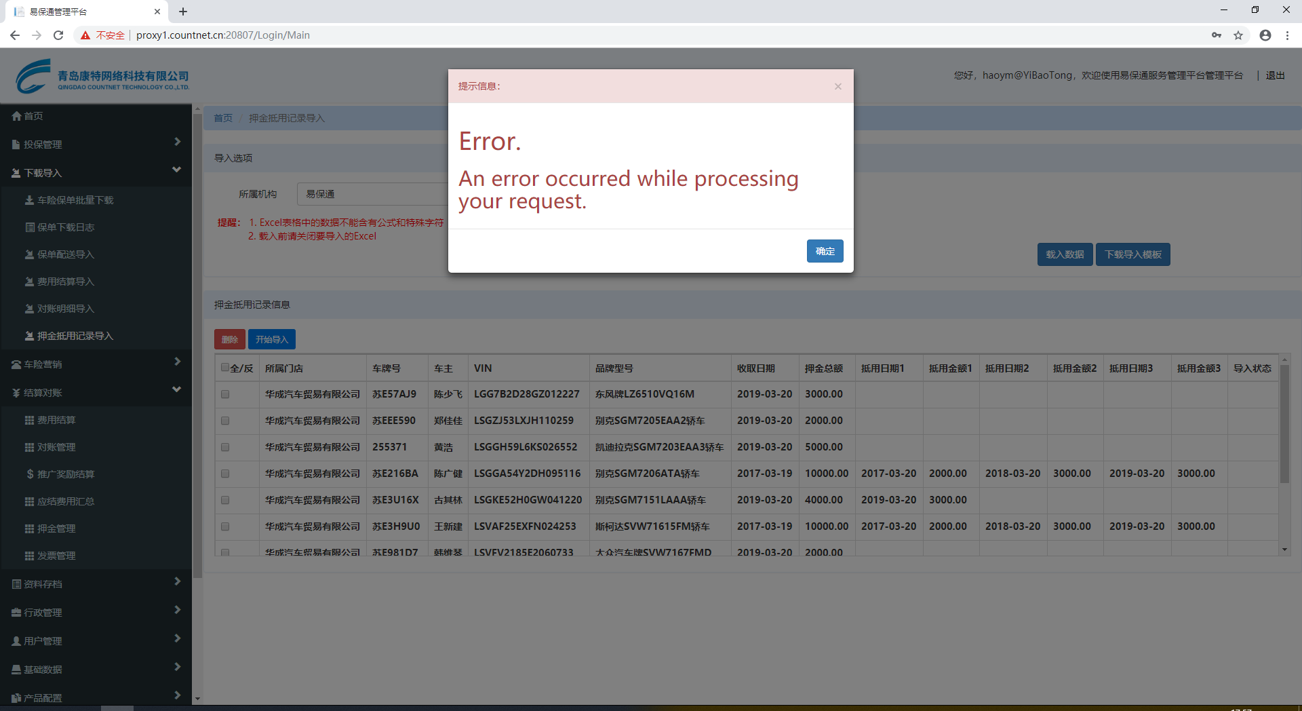Click the sidebar scrollbar down arrow
The width and height of the screenshot is (1302, 711).
[x=197, y=698]
